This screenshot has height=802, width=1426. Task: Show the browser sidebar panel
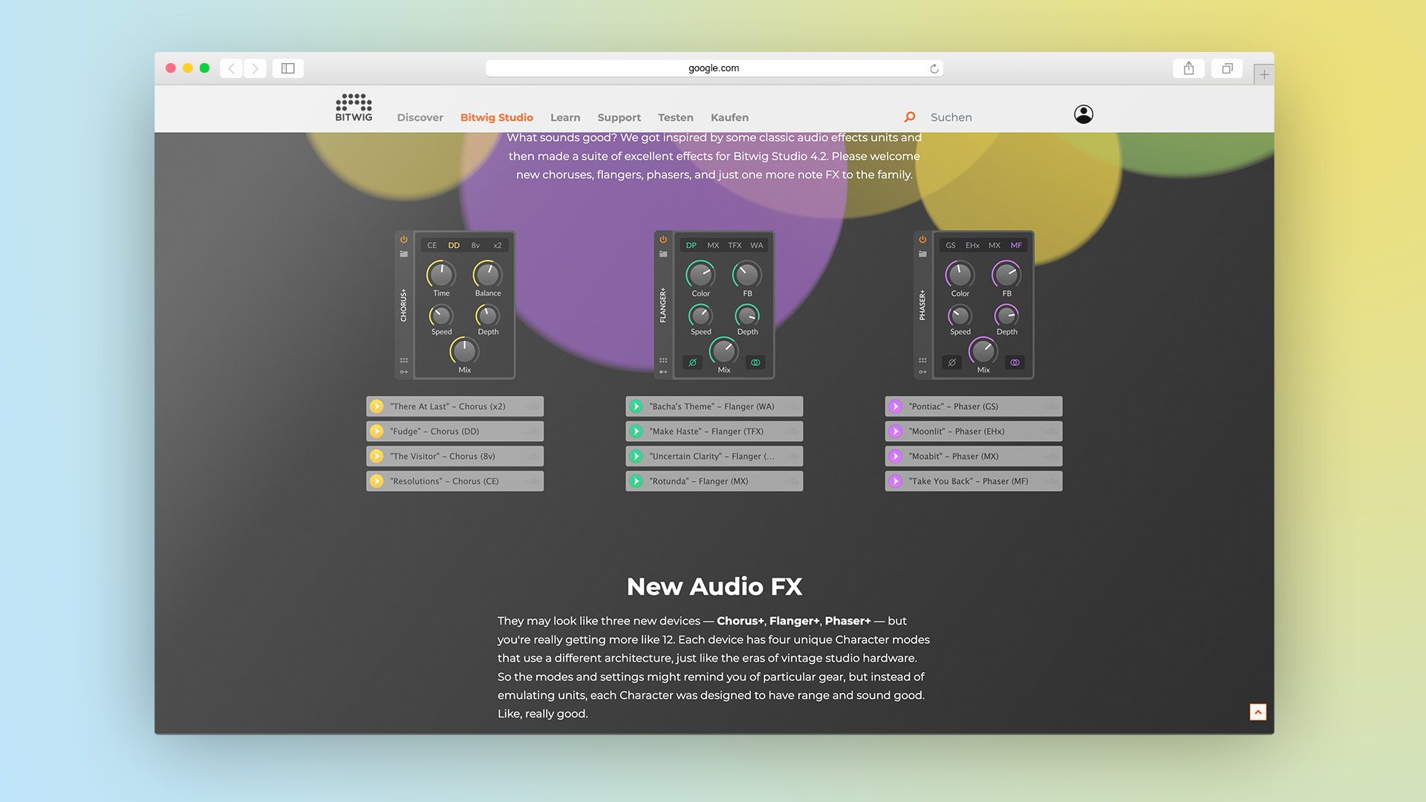(288, 68)
